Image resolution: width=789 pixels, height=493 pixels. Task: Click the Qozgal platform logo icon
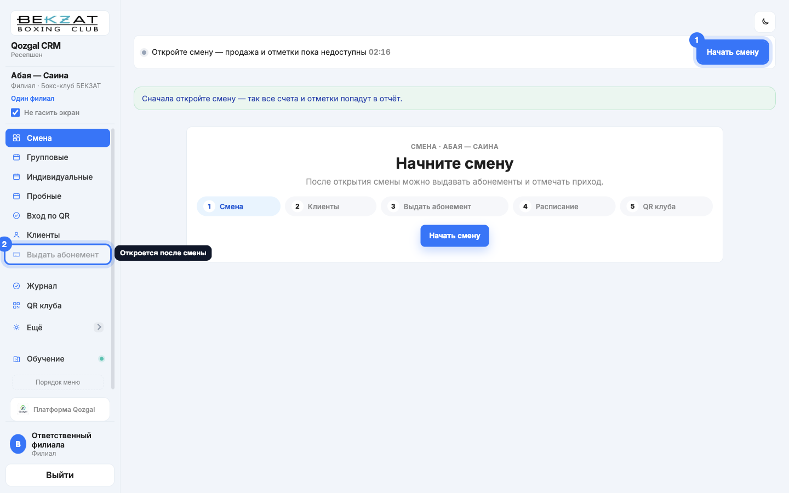coord(23,409)
